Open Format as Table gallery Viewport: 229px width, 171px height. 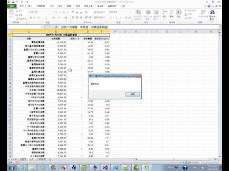(148, 15)
